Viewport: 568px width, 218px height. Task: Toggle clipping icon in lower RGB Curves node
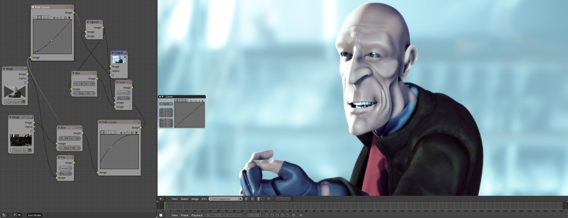(132, 132)
